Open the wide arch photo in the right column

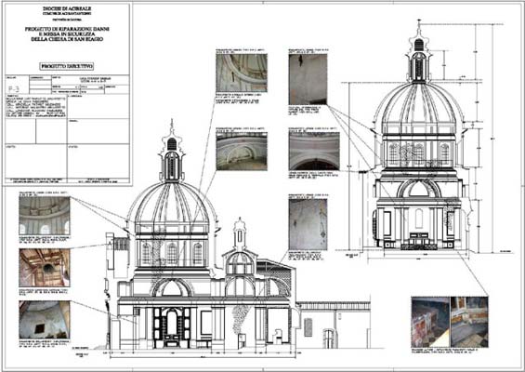point(314,151)
